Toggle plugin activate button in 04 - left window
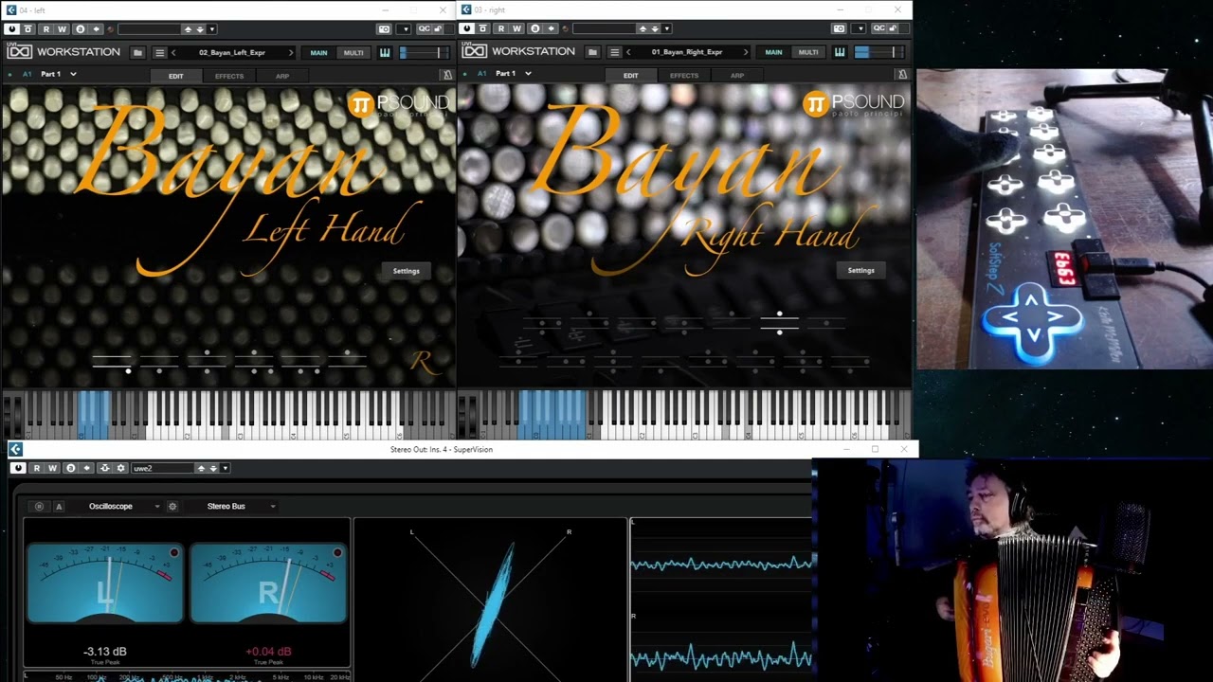This screenshot has width=1213, height=682. (12, 29)
